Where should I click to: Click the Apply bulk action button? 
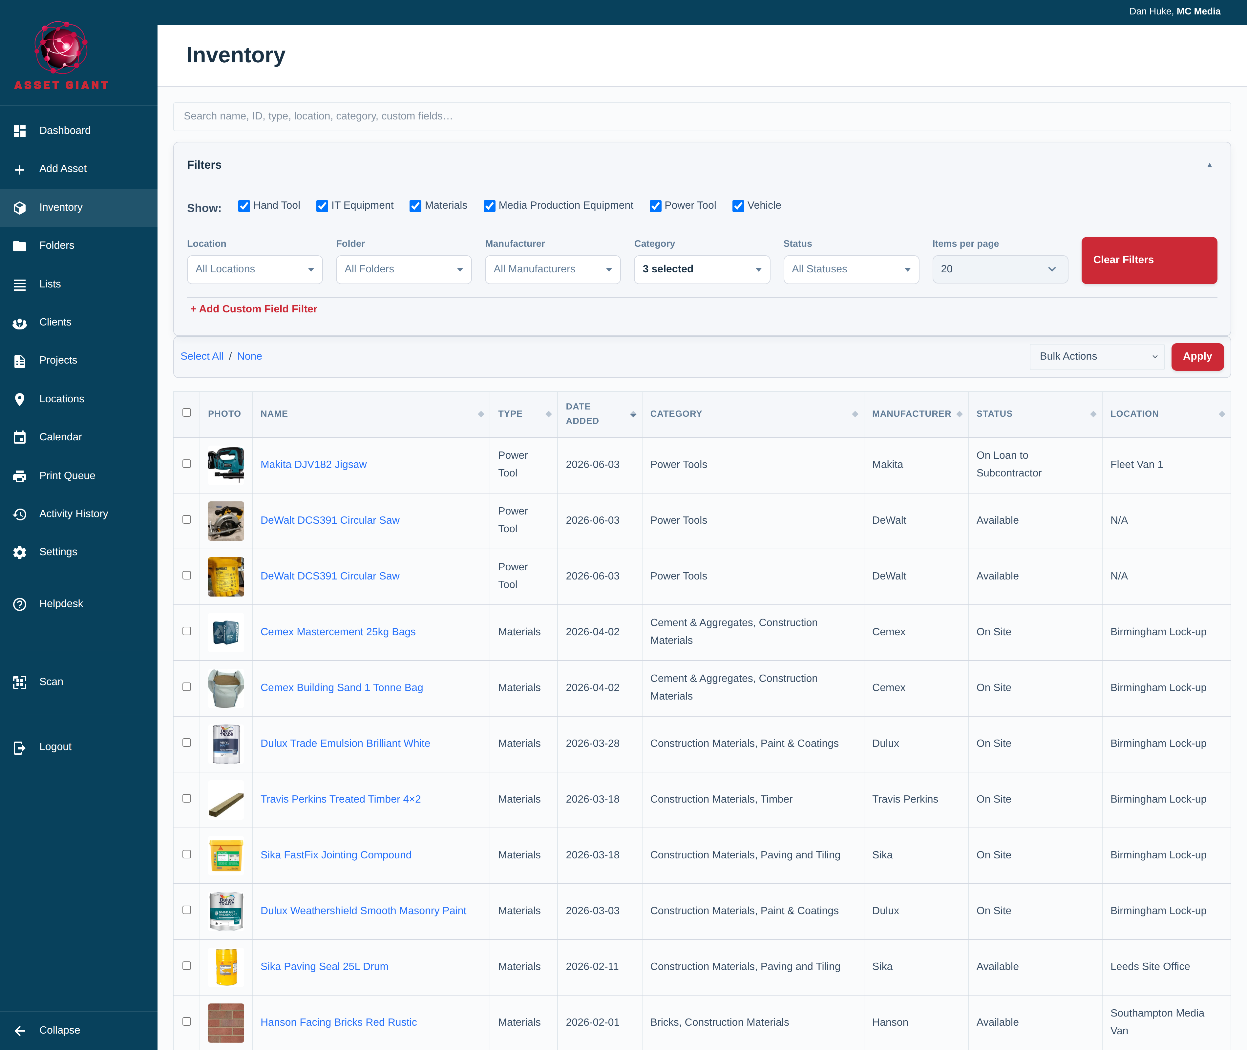tap(1197, 357)
